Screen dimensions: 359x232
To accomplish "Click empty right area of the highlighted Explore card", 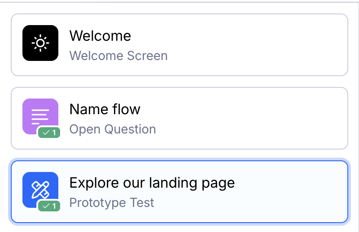I will [292, 192].
